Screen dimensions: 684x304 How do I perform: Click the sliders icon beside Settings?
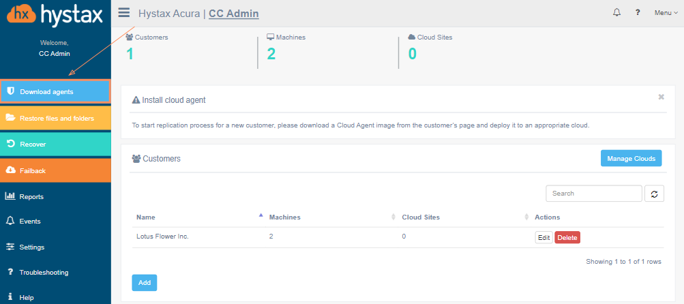(10, 247)
